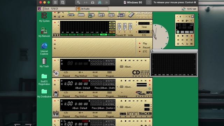The height and width of the screenshot is (126, 224).
Task: Click the CD deck Time icon
Action: 95,72
